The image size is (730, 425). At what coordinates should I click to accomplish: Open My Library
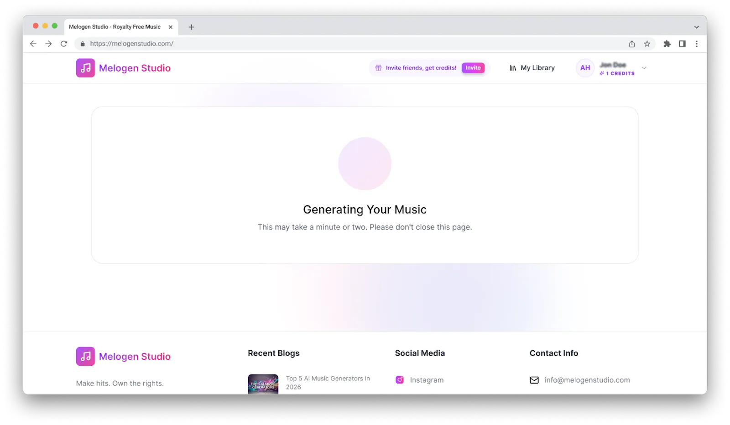coord(532,68)
